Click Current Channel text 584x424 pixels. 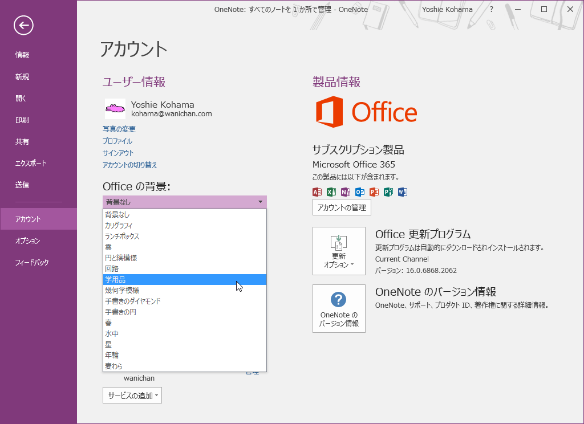click(x=402, y=259)
